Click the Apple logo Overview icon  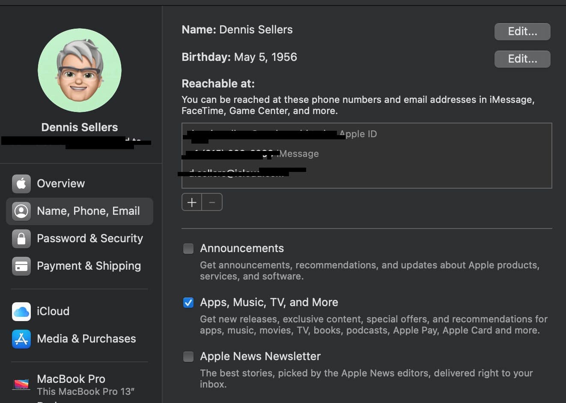21,183
